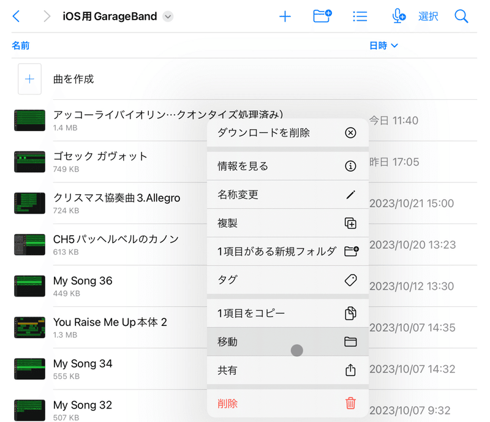
Task: Choose the red 削除 menu entry
Action: [288, 403]
